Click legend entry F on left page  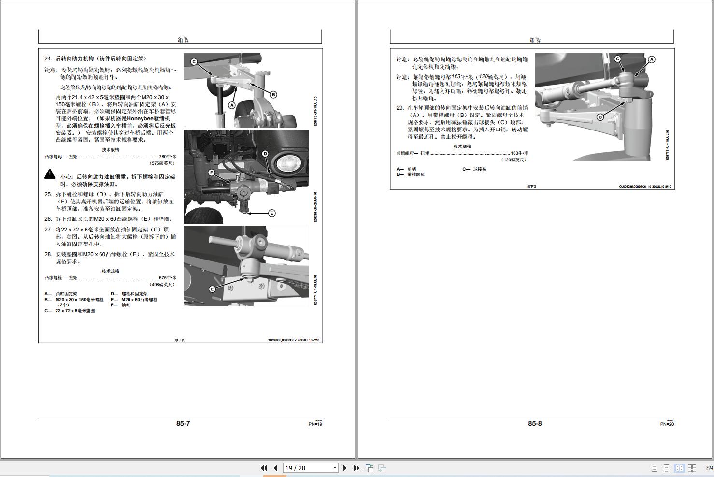pyautogui.click(x=120, y=305)
